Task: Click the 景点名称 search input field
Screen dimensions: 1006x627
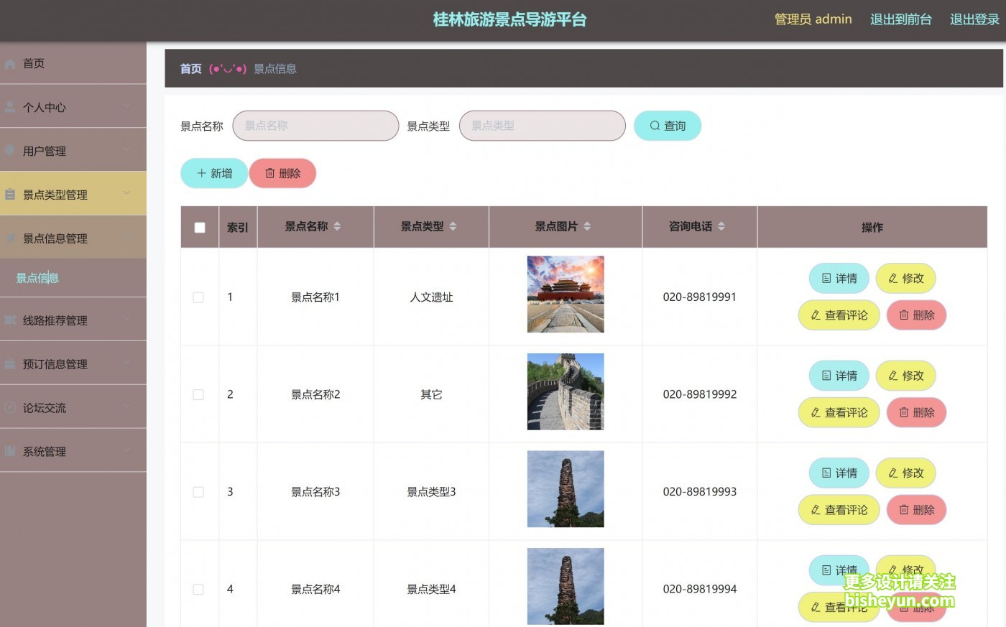Action: pos(316,125)
